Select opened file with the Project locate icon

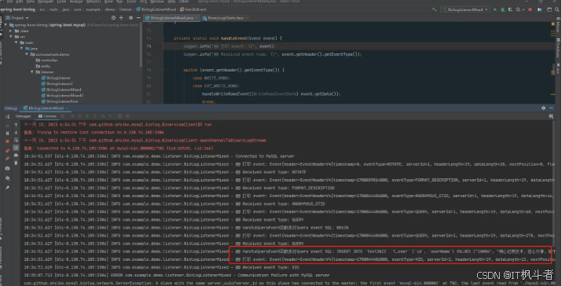114,17
